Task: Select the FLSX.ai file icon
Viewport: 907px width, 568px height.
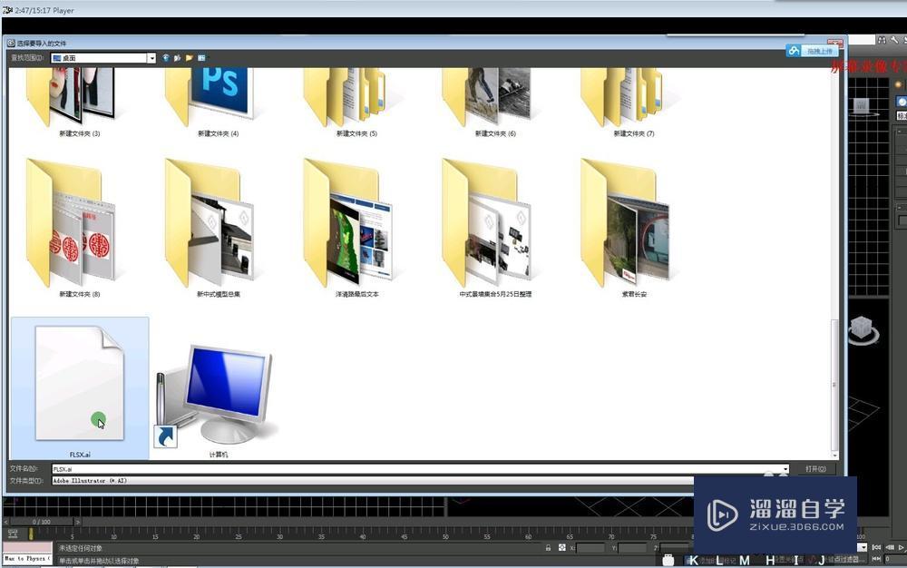Action: (79, 384)
